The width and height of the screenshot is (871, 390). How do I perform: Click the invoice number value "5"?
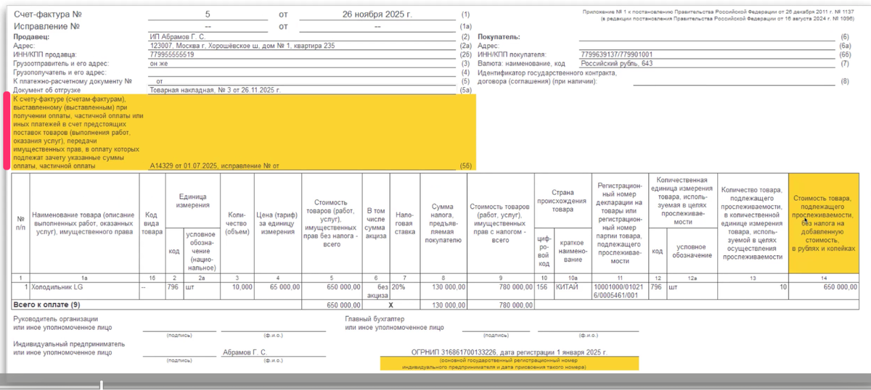pos(208,14)
